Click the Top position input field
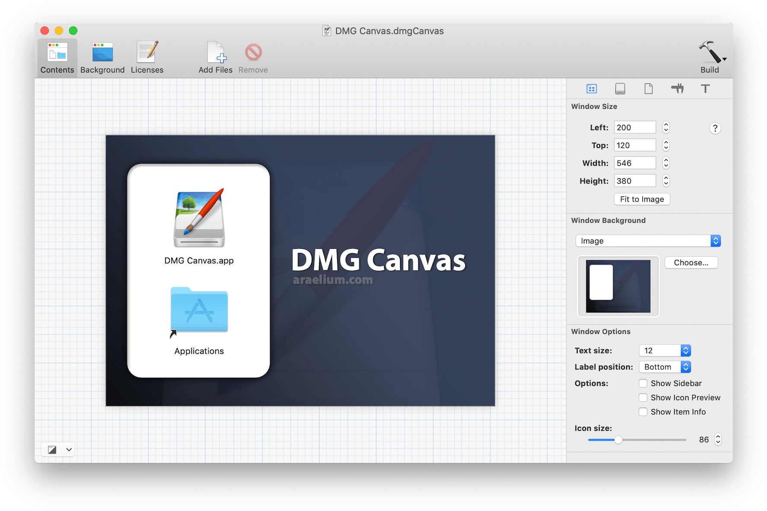The height and width of the screenshot is (511, 767). pyautogui.click(x=635, y=145)
